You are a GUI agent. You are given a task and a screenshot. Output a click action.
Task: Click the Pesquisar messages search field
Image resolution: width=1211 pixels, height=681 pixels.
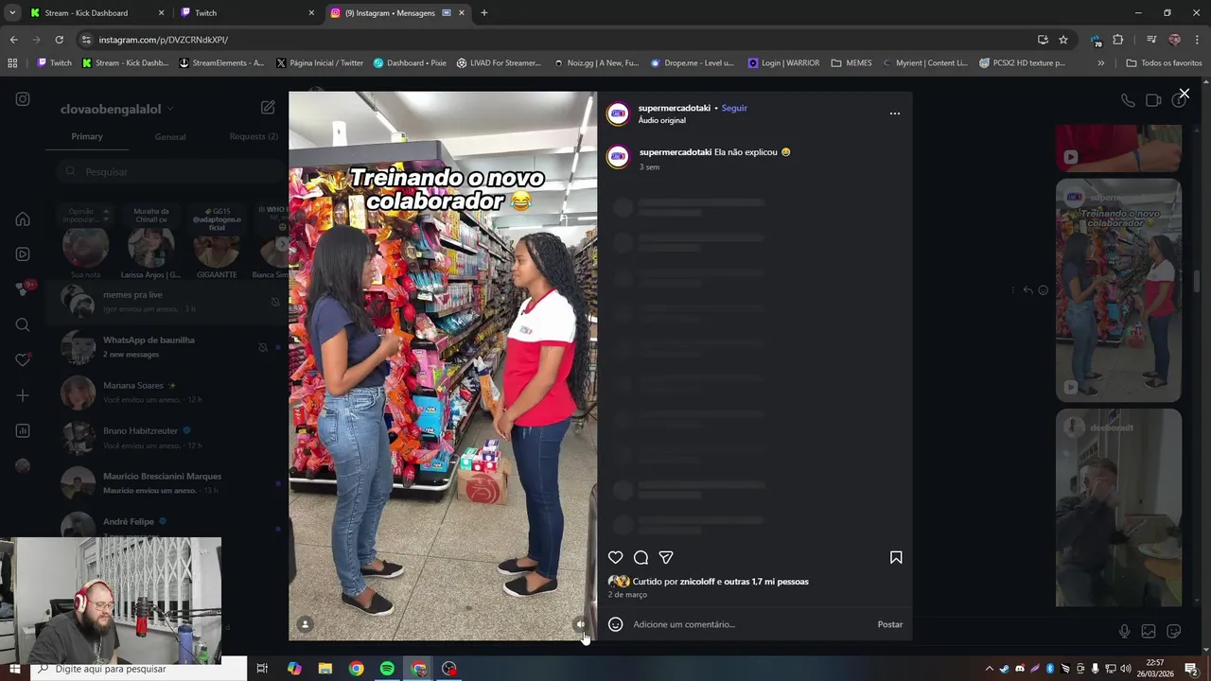(x=168, y=171)
